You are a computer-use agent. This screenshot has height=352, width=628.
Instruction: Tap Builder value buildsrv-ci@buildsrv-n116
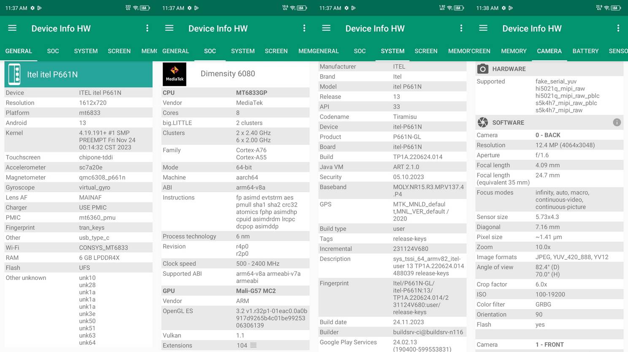[x=428, y=332]
